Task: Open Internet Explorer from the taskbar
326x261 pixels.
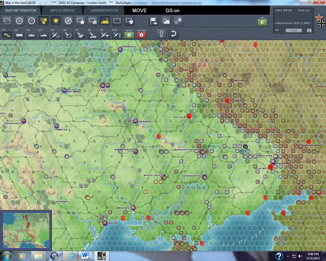Action: [70, 256]
